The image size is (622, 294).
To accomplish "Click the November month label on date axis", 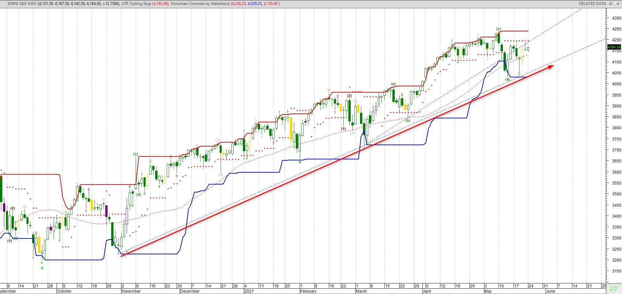I will (131, 291).
